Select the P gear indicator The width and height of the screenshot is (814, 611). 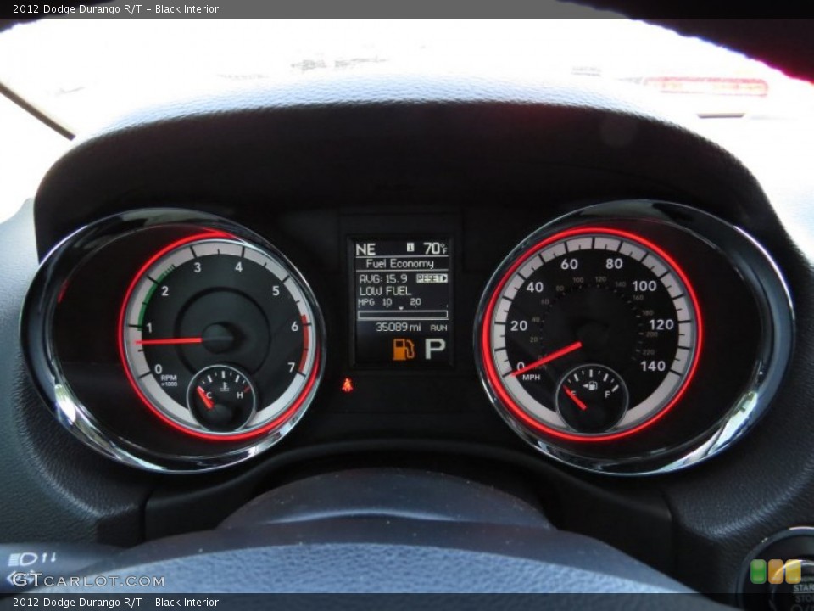pos(435,349)
